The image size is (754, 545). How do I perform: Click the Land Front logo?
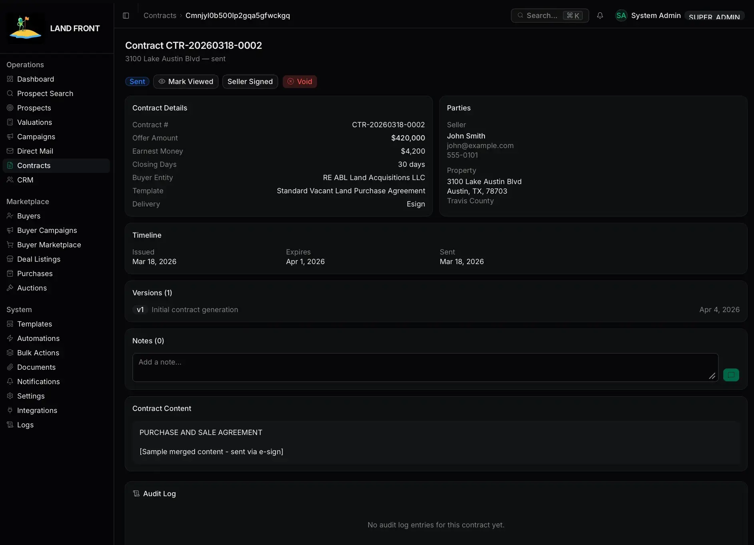click(x=26, y=28)
